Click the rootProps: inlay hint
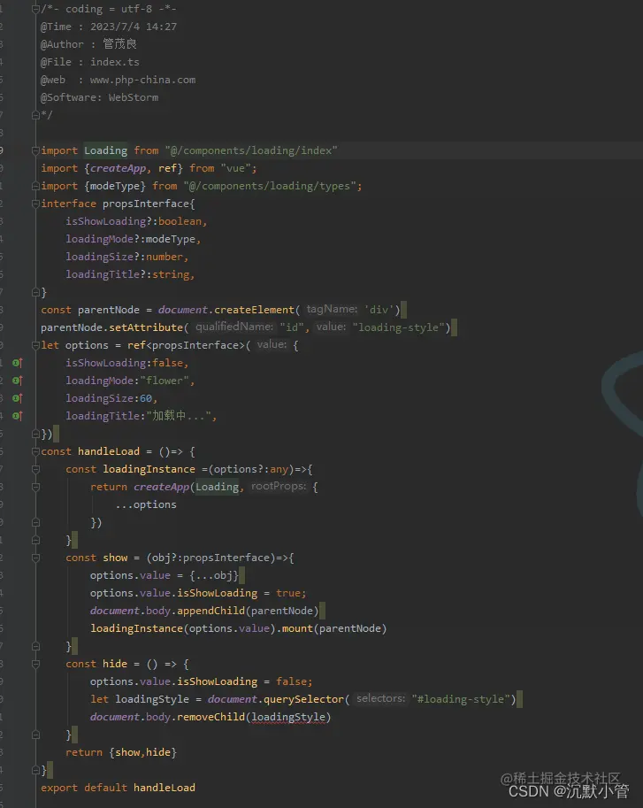This screenshot has height=808, width=643. [x=279, y=487]
